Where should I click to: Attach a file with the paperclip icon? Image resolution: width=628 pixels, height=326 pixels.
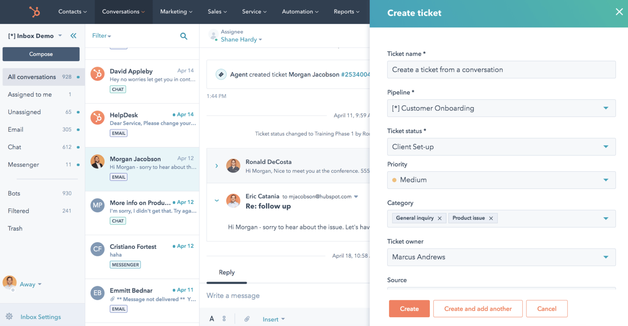[x=247, y=319]
